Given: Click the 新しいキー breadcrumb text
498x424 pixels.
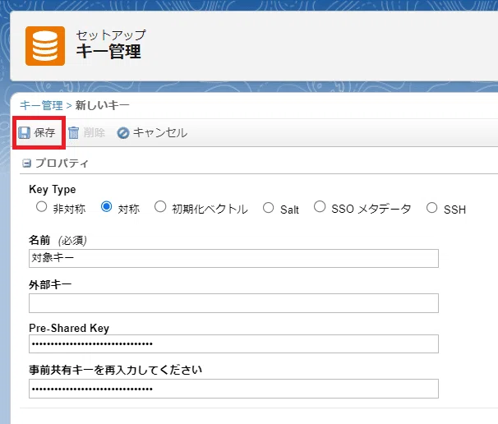Looking at the screenshot, I should click(102, 105).
